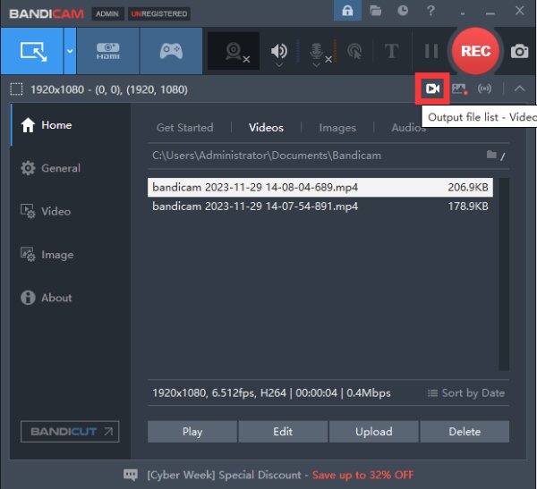The image size is (537, 489).
Task: Take a screenshot with the camera icon
Action: 519,51
